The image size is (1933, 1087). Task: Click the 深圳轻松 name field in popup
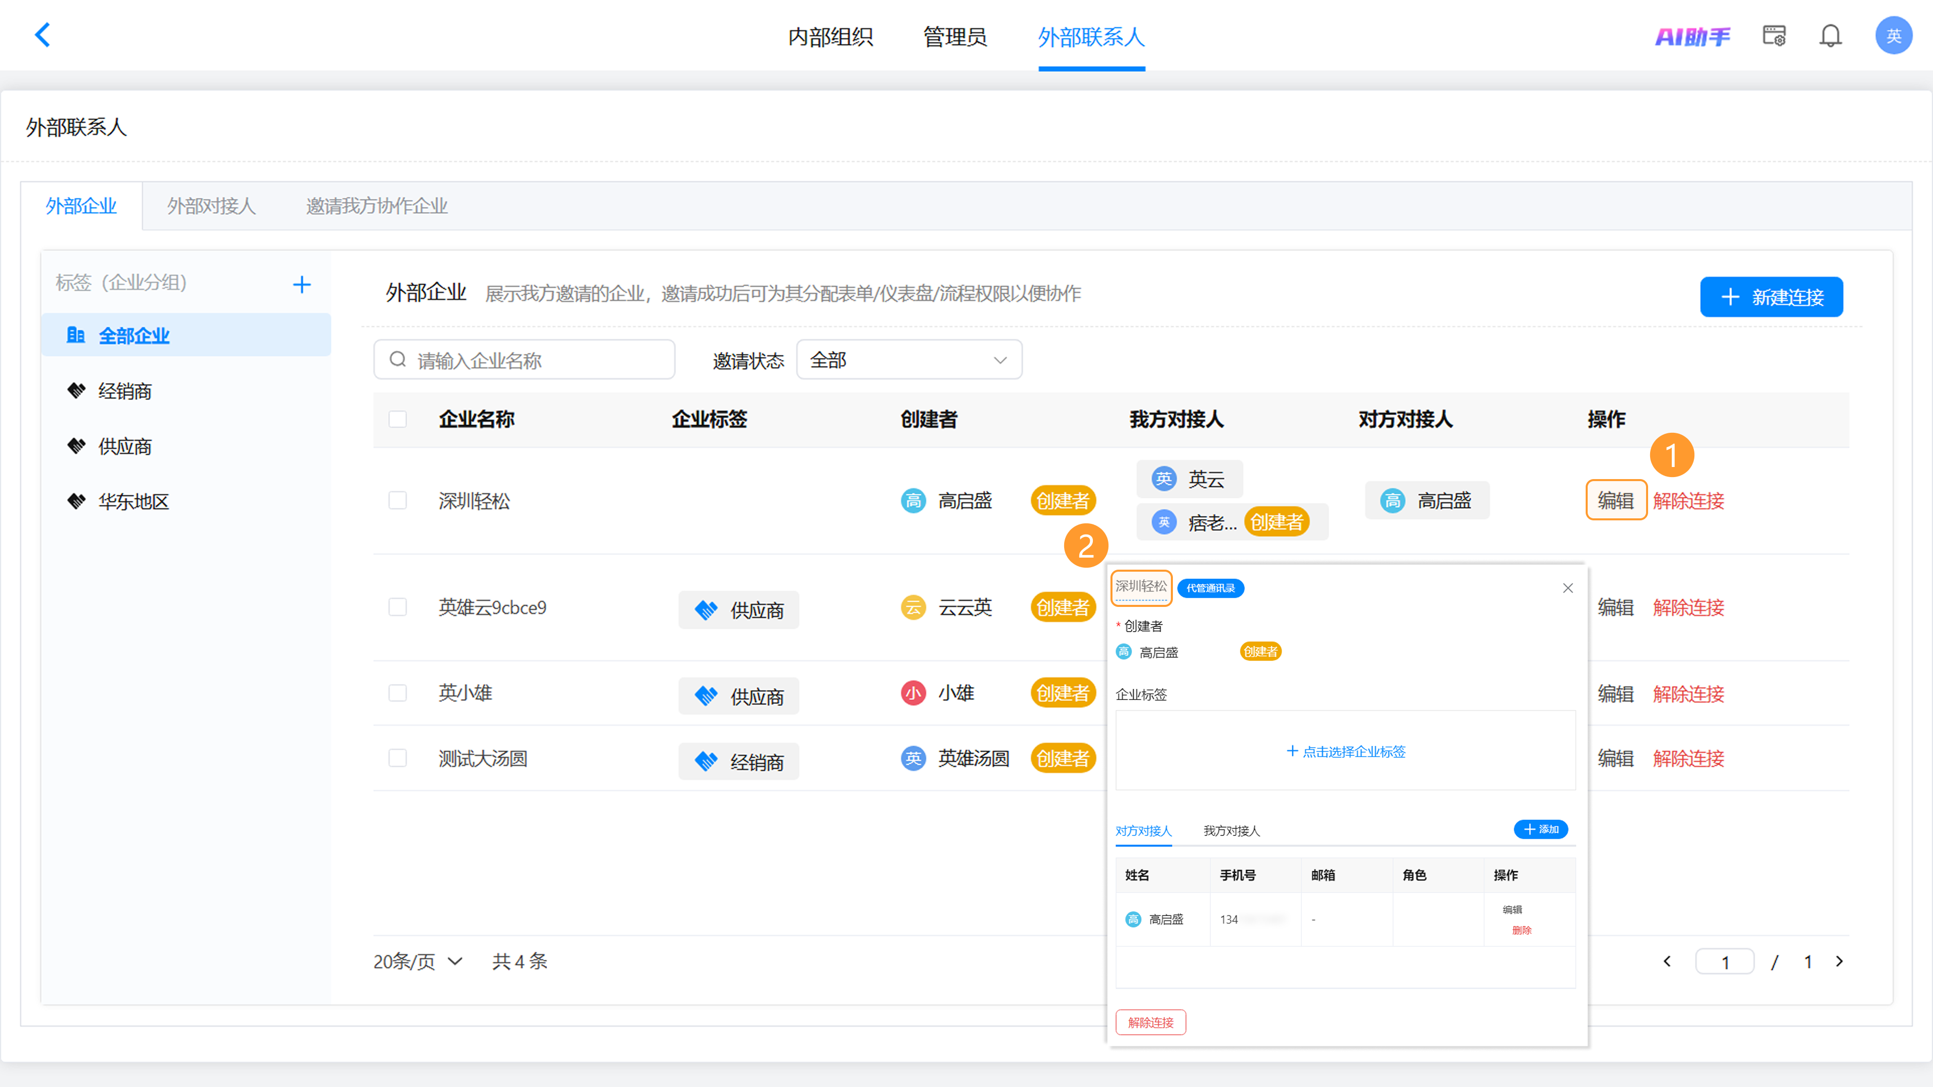pos(1141,587)
